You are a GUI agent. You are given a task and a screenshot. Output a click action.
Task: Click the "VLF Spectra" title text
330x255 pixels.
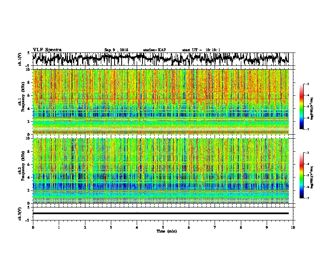click(x=47, y=50)
